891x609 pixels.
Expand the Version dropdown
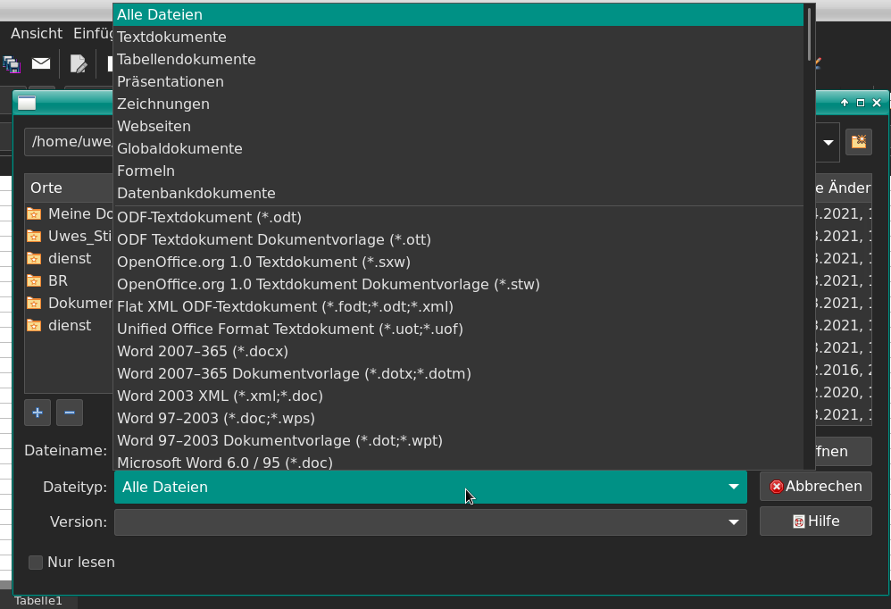(733, 521)
